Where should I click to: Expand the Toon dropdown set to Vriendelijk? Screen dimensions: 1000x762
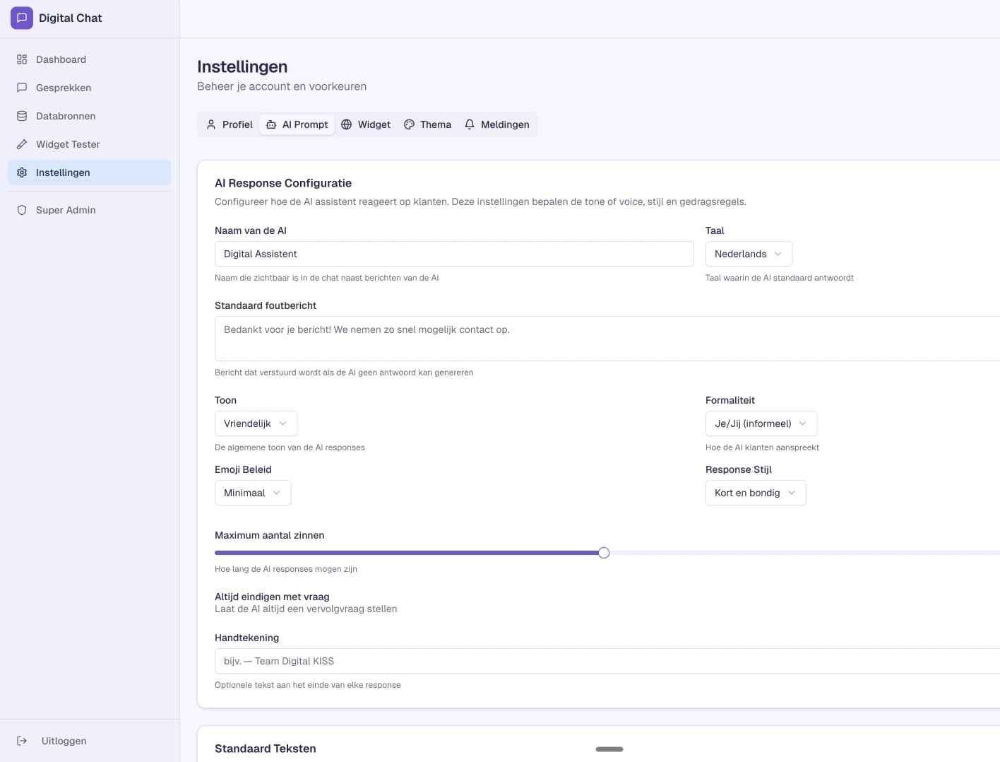256,423
